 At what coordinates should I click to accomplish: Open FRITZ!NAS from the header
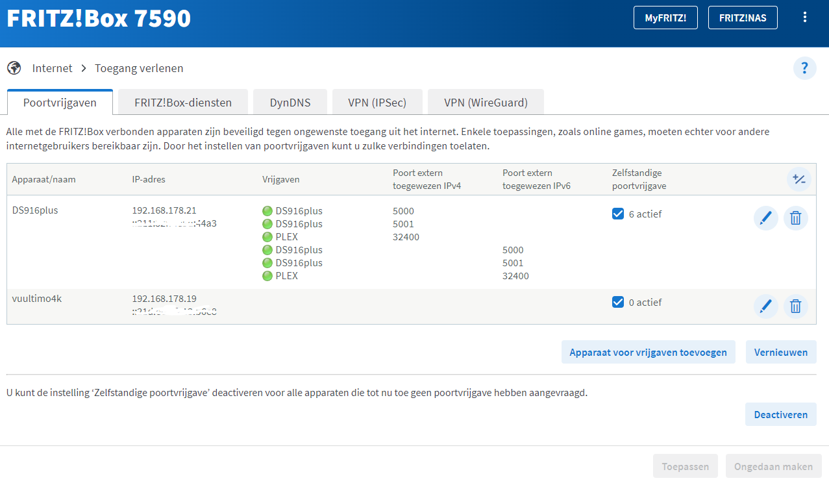(742, 18)
